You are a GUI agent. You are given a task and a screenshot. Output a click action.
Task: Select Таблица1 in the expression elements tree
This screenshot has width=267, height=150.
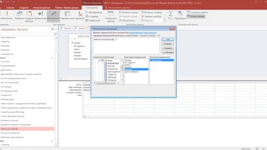[x=112, y=77]
